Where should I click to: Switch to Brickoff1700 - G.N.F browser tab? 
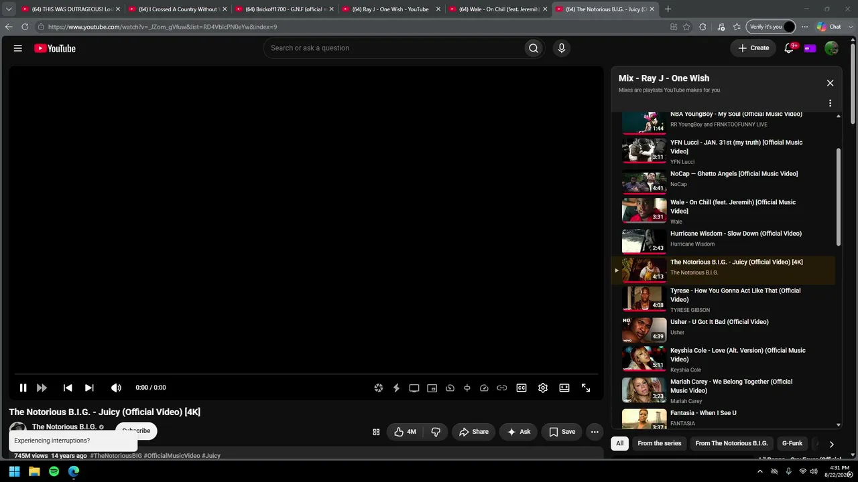[x=285, y=9]
